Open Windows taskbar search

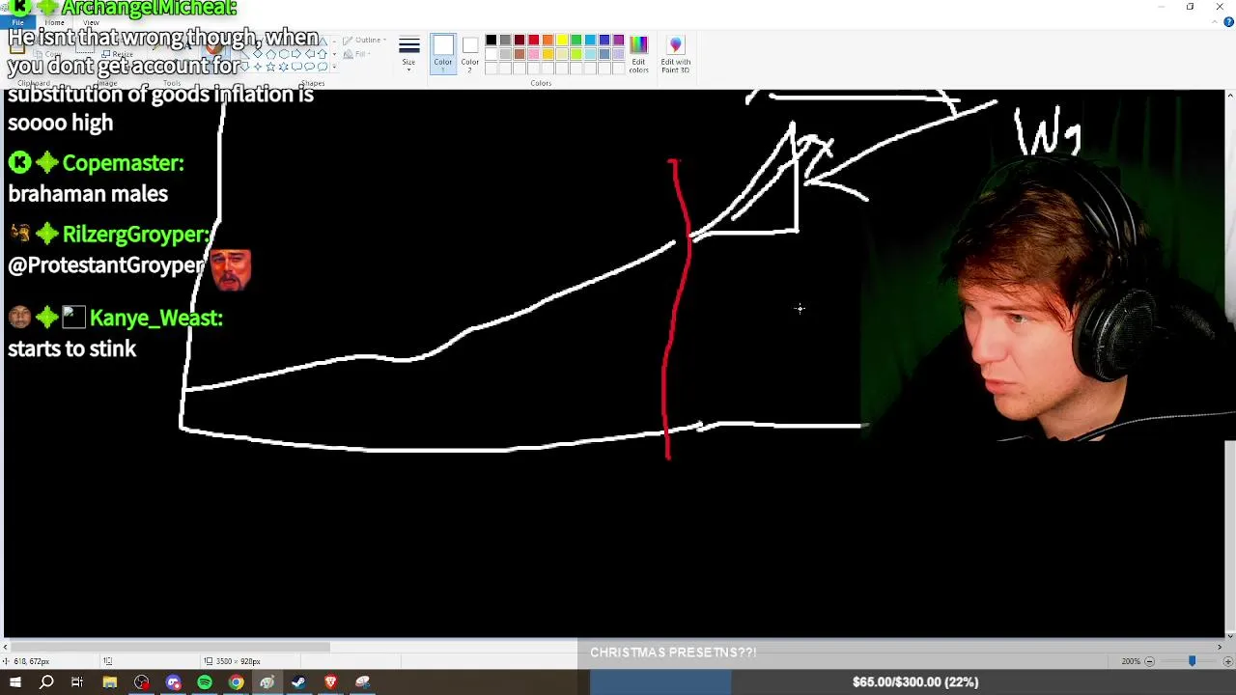46,682
